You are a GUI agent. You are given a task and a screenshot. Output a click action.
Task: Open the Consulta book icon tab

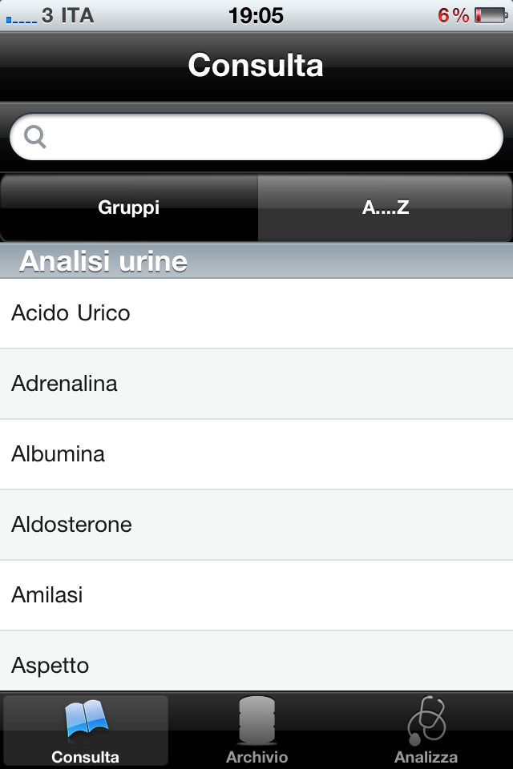[87, 720]
